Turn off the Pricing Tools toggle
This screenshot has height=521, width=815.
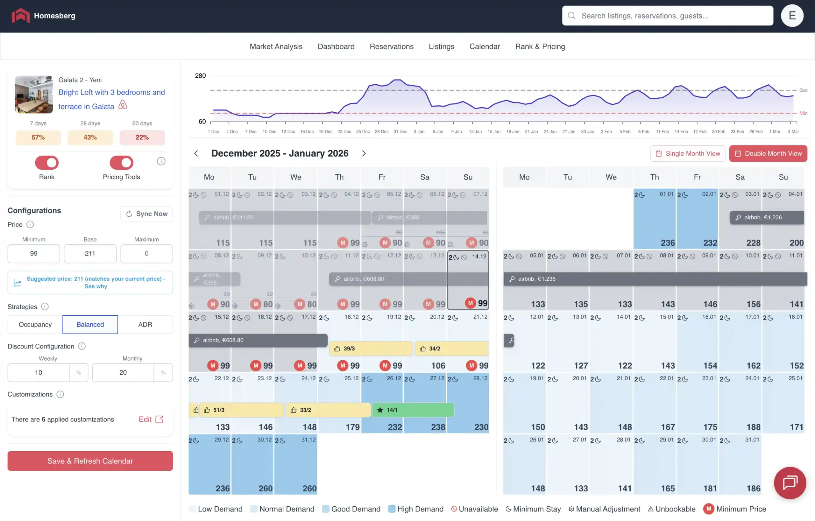coord(121,163)
